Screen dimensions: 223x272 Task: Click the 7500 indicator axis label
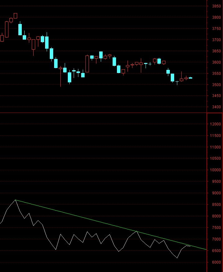[x=216, y=228]
